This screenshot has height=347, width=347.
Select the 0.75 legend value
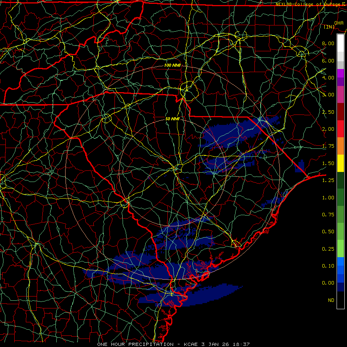click(328, 215)
